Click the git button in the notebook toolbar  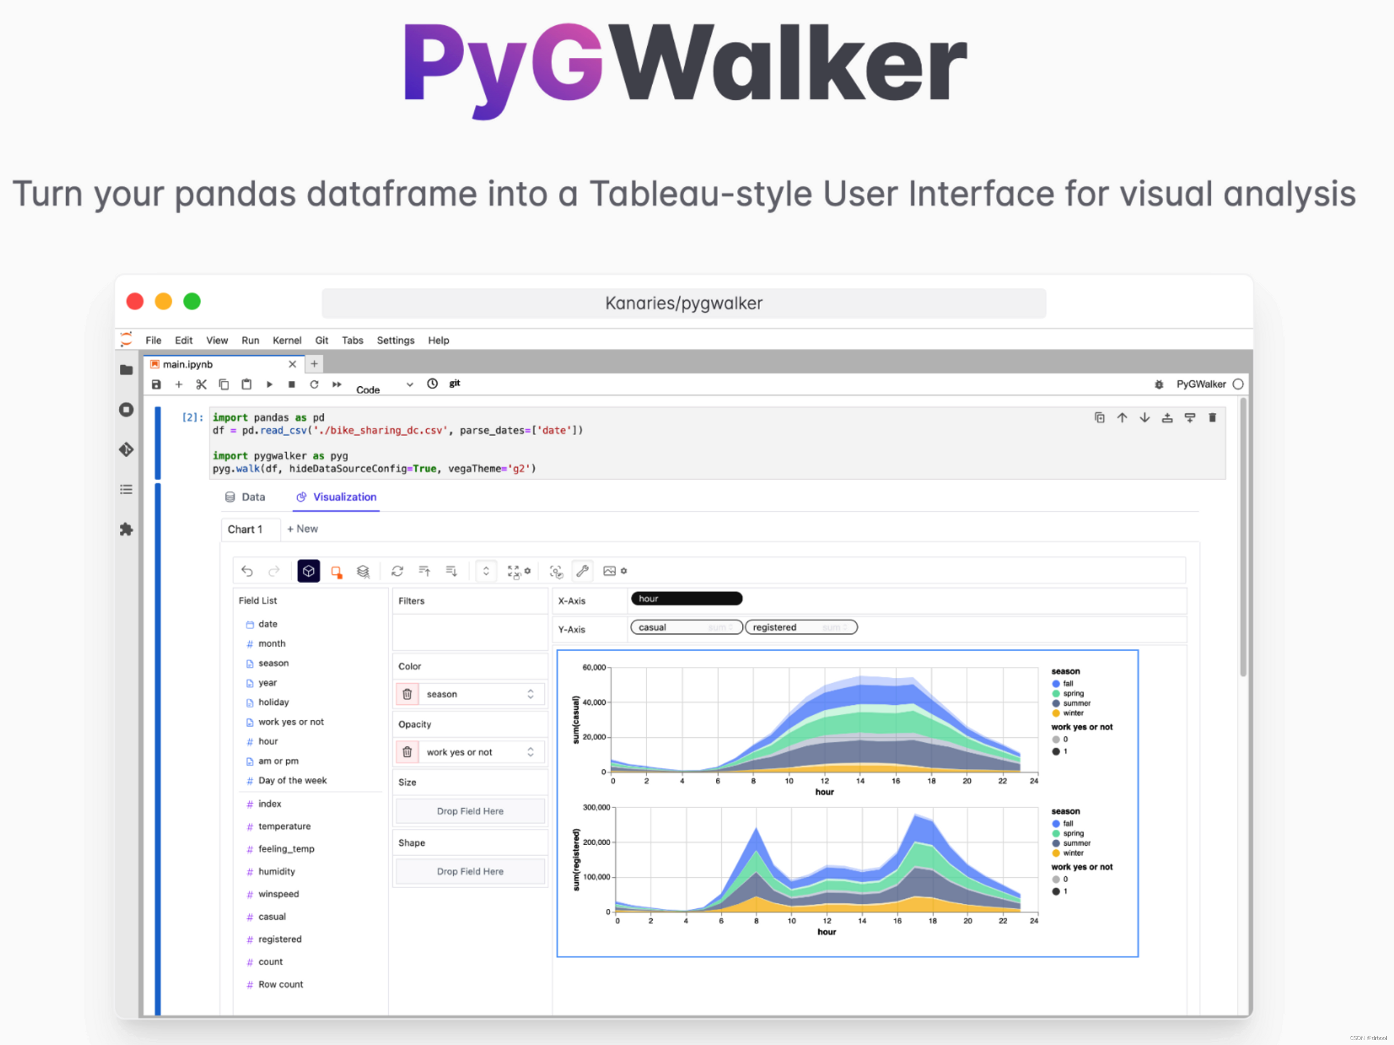pyautogui.click(x=454, y=383)
